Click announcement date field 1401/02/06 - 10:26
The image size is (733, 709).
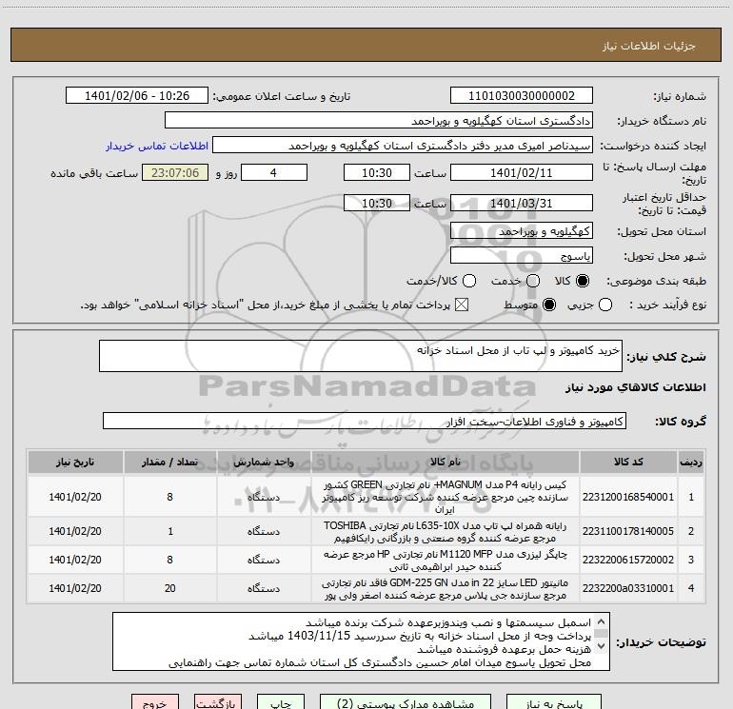click(x=137, y=95)
